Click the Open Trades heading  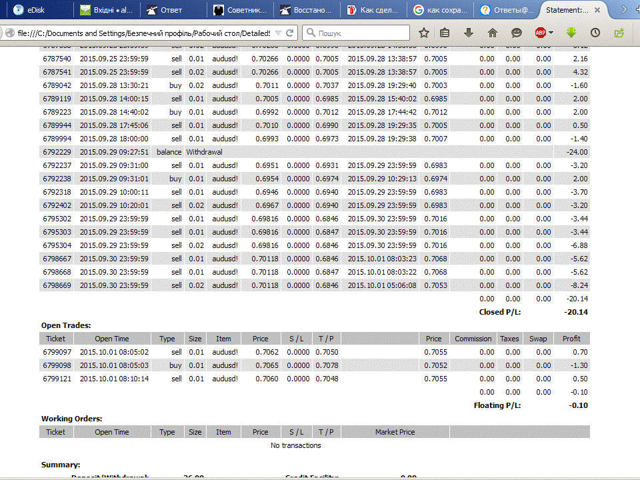[66, 325]
